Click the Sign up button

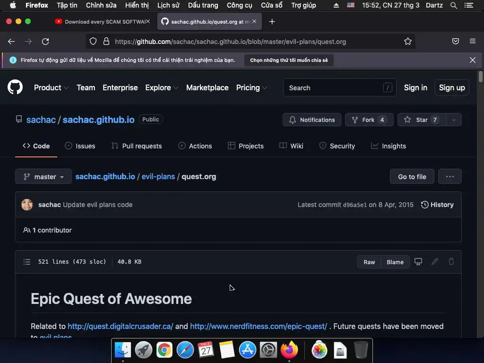click(452, 87)
